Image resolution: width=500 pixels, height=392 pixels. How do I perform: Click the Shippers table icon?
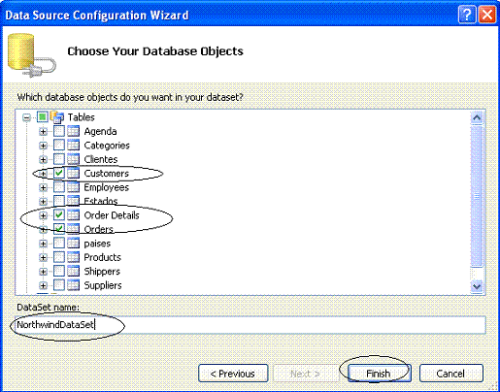(74, 271)
